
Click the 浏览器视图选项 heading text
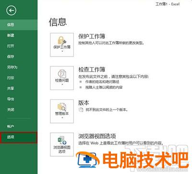(97, 136)
